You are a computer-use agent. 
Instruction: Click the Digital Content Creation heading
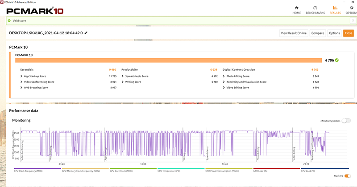pyautogui.click(x=239, y=69)
